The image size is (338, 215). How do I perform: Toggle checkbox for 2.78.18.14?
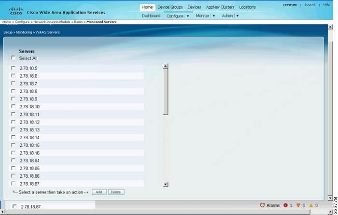click(14, 137)
